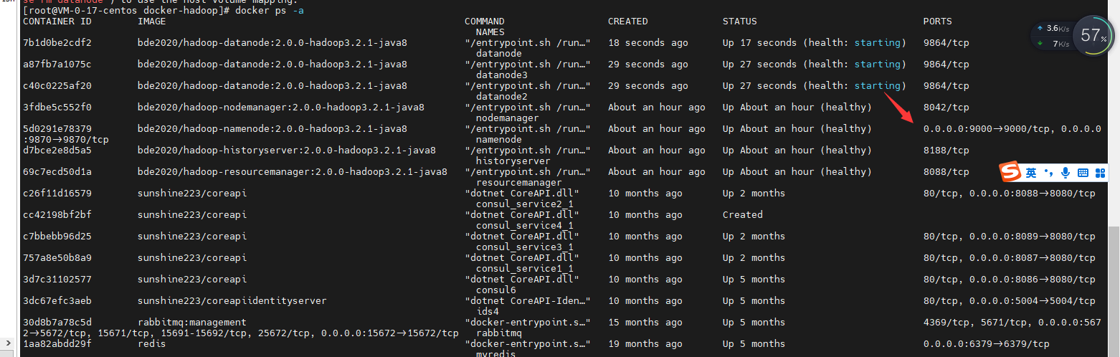Click the sunshine223/coreapiidentityserver image text
The height and width of the screenshot is (357, 1120).
click(x=232, y=301)
